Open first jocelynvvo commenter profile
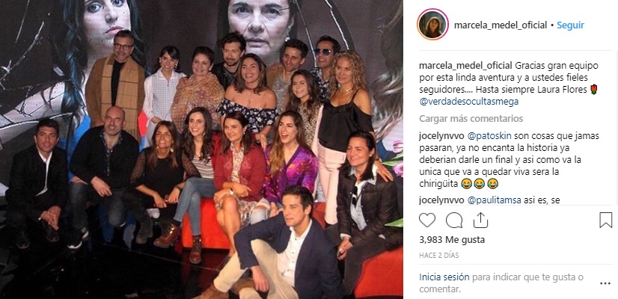This screenshot has height=299, width=618. click(x=441, y=136)
